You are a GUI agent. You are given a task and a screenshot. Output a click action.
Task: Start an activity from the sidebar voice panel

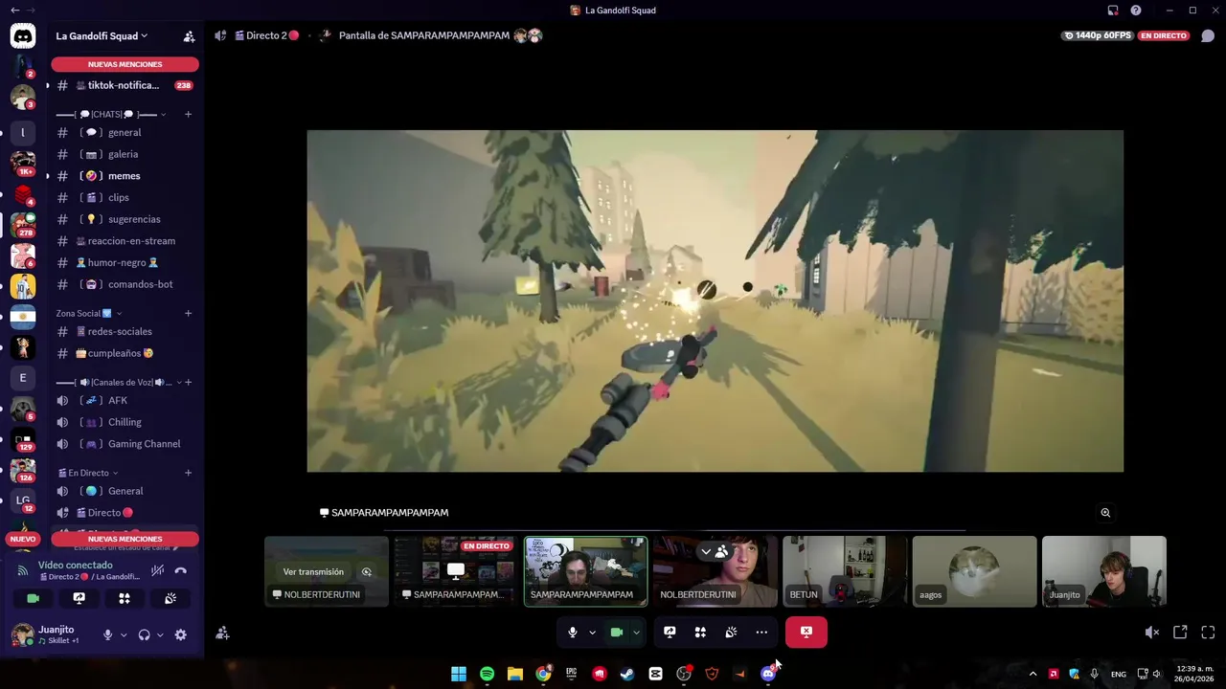click(x=125, y=598)
